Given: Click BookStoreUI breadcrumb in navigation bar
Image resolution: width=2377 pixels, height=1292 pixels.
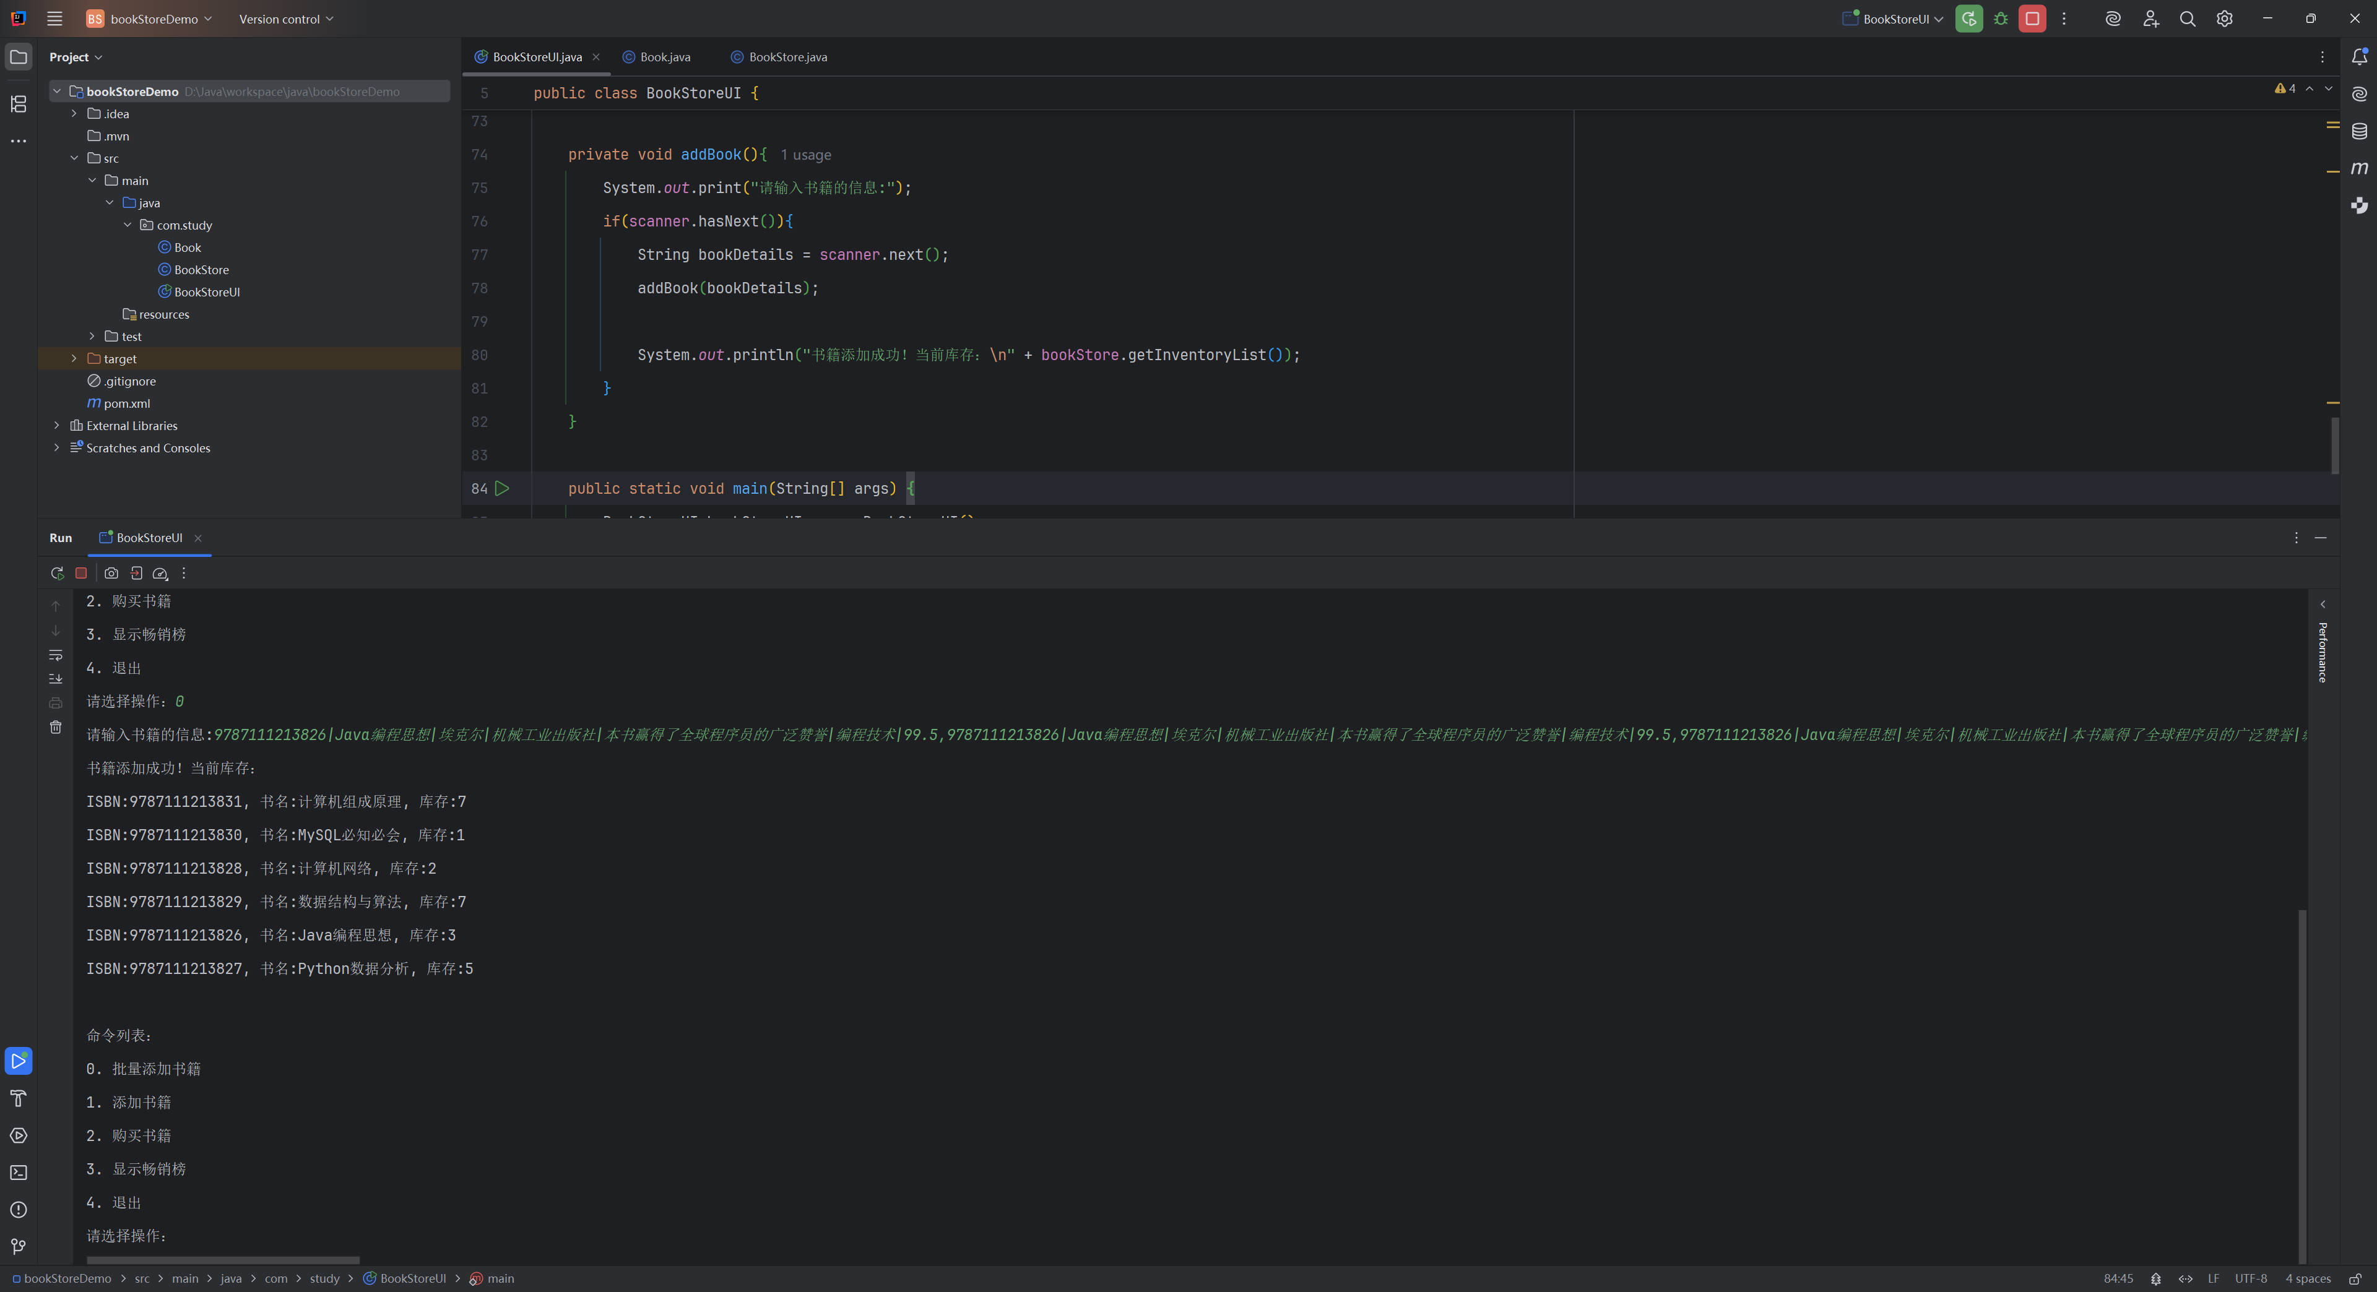Looking at the screenshot, I should click(x=404, y=1278).
